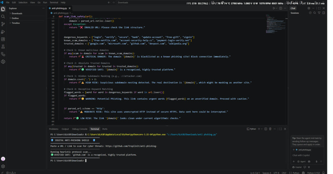Maximize the terminal panel size

[x=281, y=129]
